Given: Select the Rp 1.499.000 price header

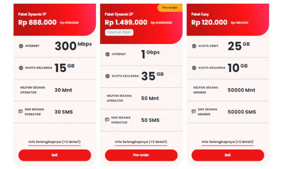Looking at the screenshot, I should (x=126, y=23).
